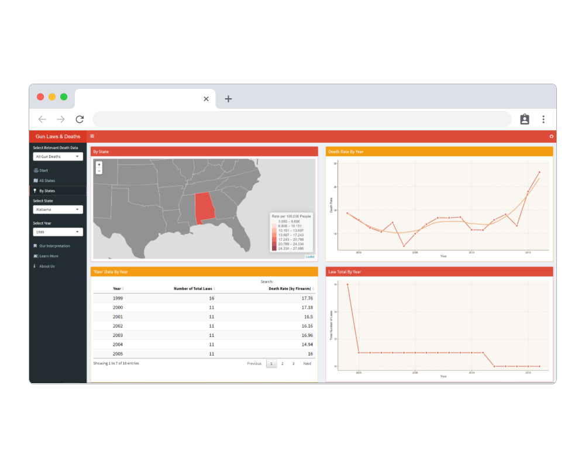Image resolution: width=585 pixels, height=468 pixels.
Task: Sort the table by Number of Total Laws
Action: [x=194, y=288]
